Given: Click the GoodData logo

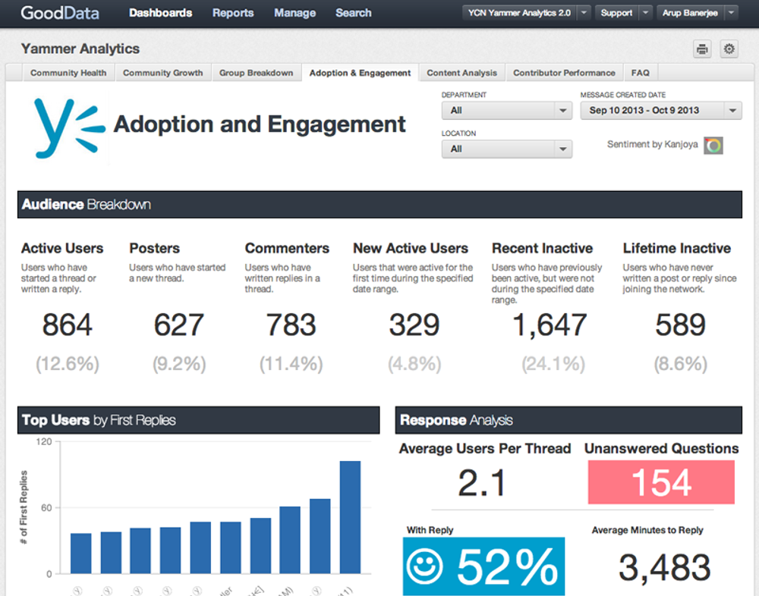Looking at the screenshot, I should tap(60, 13).
